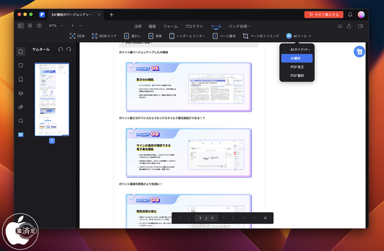The height and width of the screenshot is (251, 384).
Task: Select PDF校正 in AI tools menu
Action: pos(297,67)
